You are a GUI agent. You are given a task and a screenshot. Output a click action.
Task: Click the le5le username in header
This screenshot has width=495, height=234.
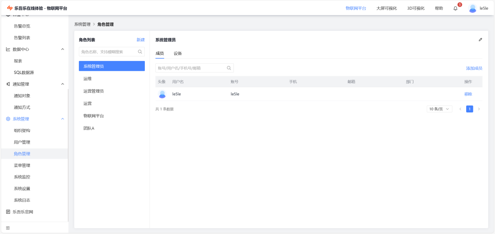pos(484,9)
